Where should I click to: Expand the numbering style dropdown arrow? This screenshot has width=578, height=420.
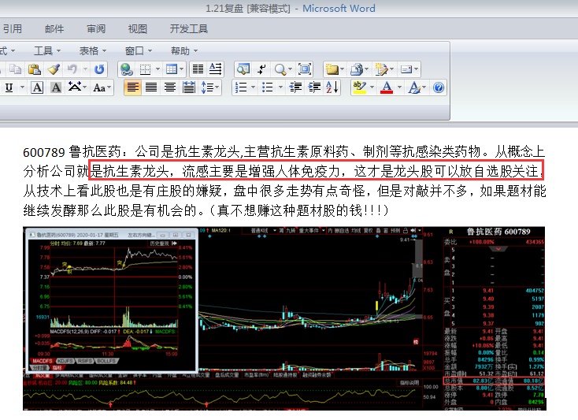[253, 87]
